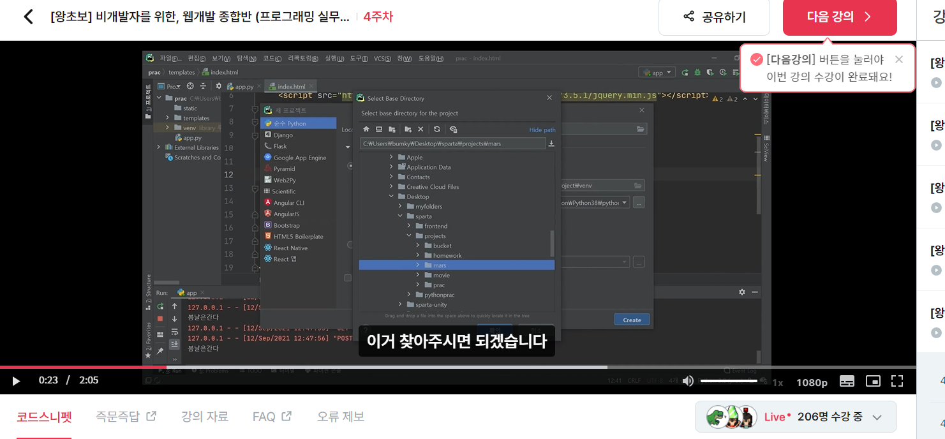Collapse the Desktop folder in tree
The image size is (945, 439).
coord(391,197)
